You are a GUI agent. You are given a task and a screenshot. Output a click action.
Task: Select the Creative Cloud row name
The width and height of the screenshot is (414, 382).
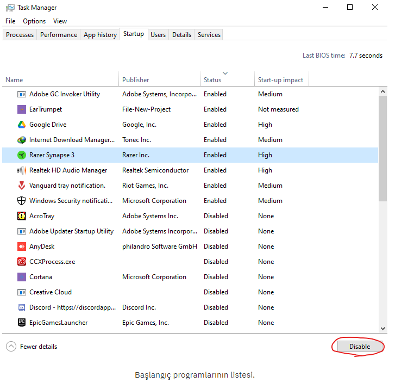pos(51,292)
